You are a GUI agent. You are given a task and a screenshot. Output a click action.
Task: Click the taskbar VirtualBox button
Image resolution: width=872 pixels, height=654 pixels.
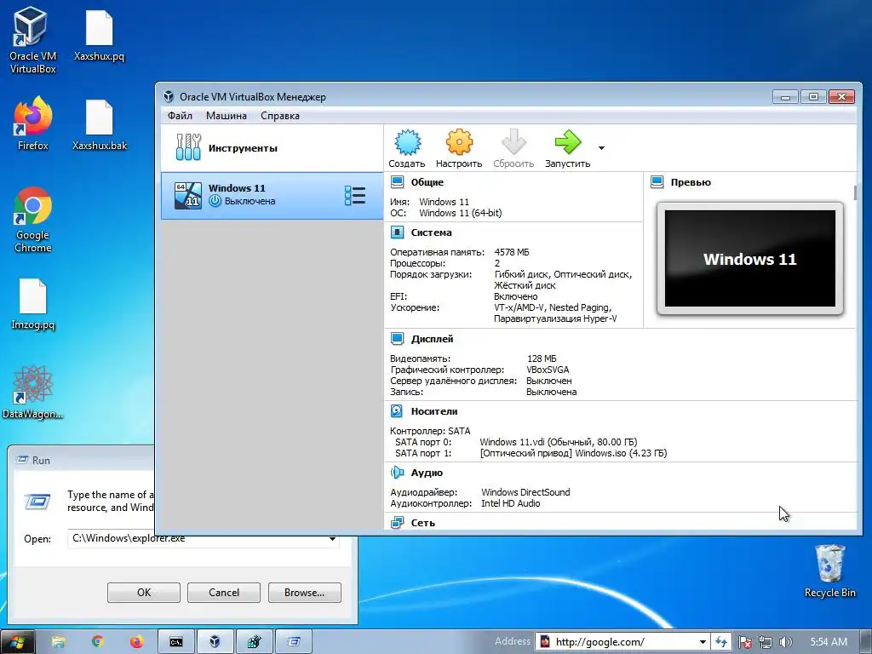215,642
